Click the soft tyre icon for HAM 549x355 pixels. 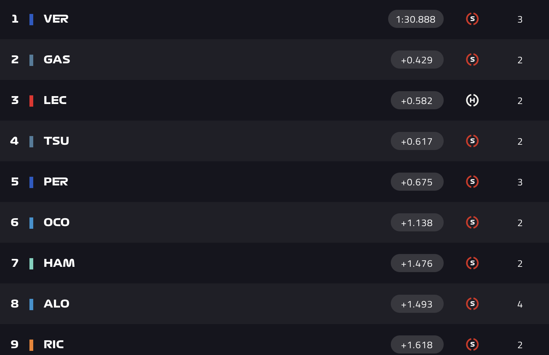[x=472, y=263]
